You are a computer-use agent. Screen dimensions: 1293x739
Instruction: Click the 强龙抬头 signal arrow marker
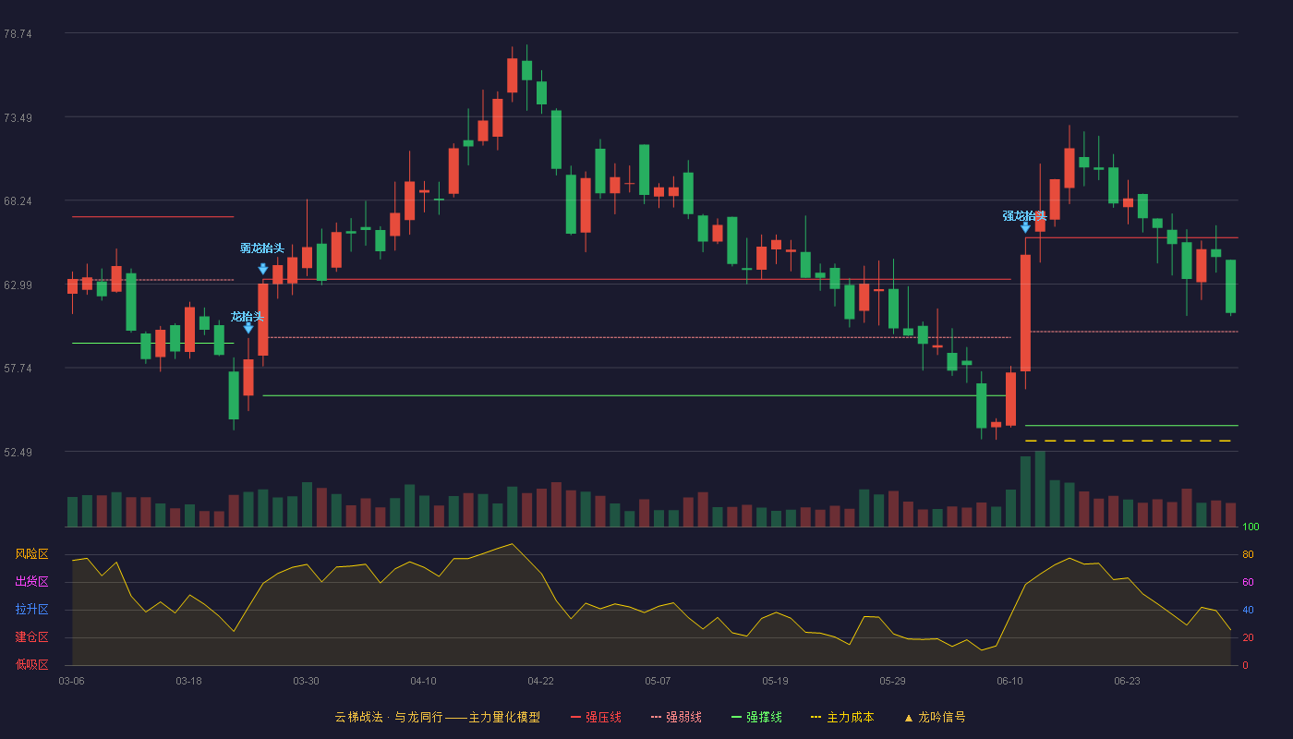click(1025, 227)
